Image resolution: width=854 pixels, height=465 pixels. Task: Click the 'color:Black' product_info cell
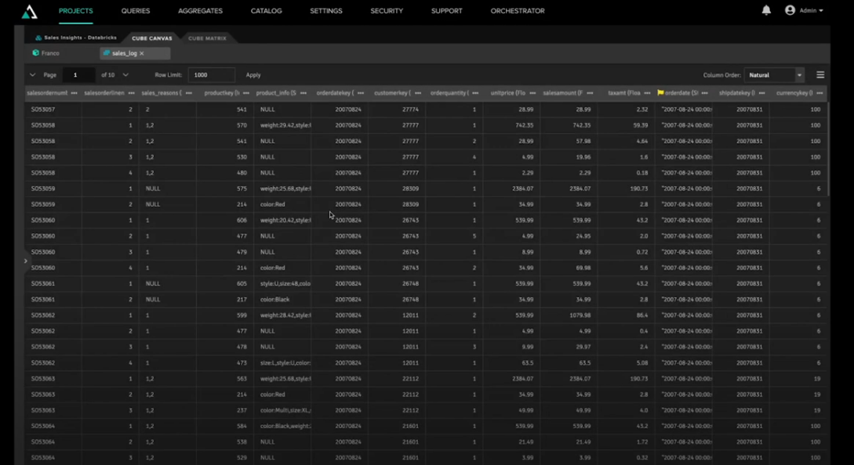point(282,300)
